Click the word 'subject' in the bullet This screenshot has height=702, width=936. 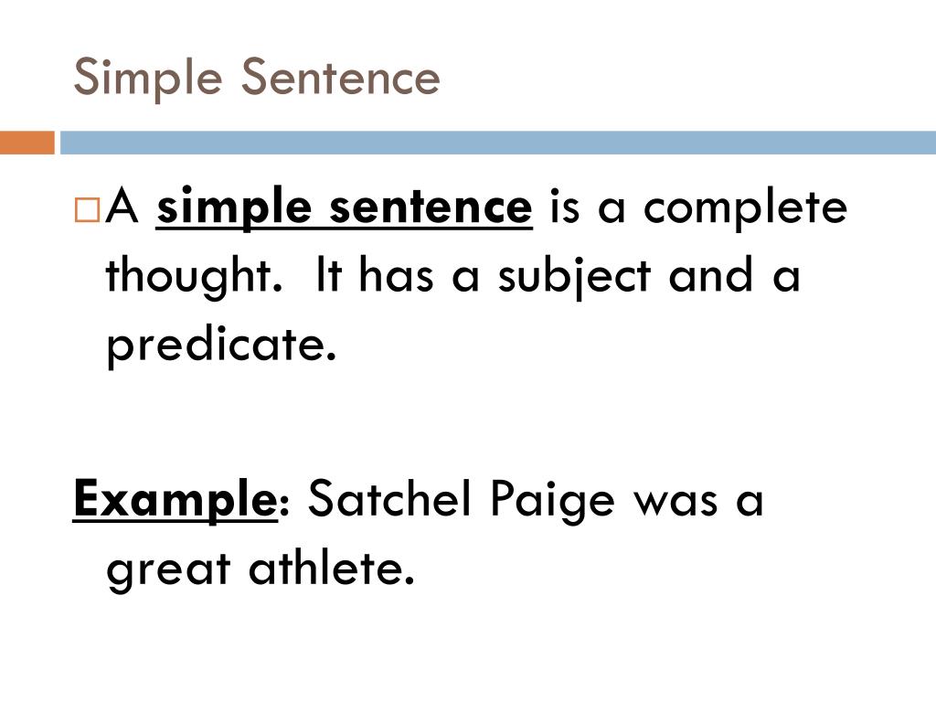[x=574, y=276]
